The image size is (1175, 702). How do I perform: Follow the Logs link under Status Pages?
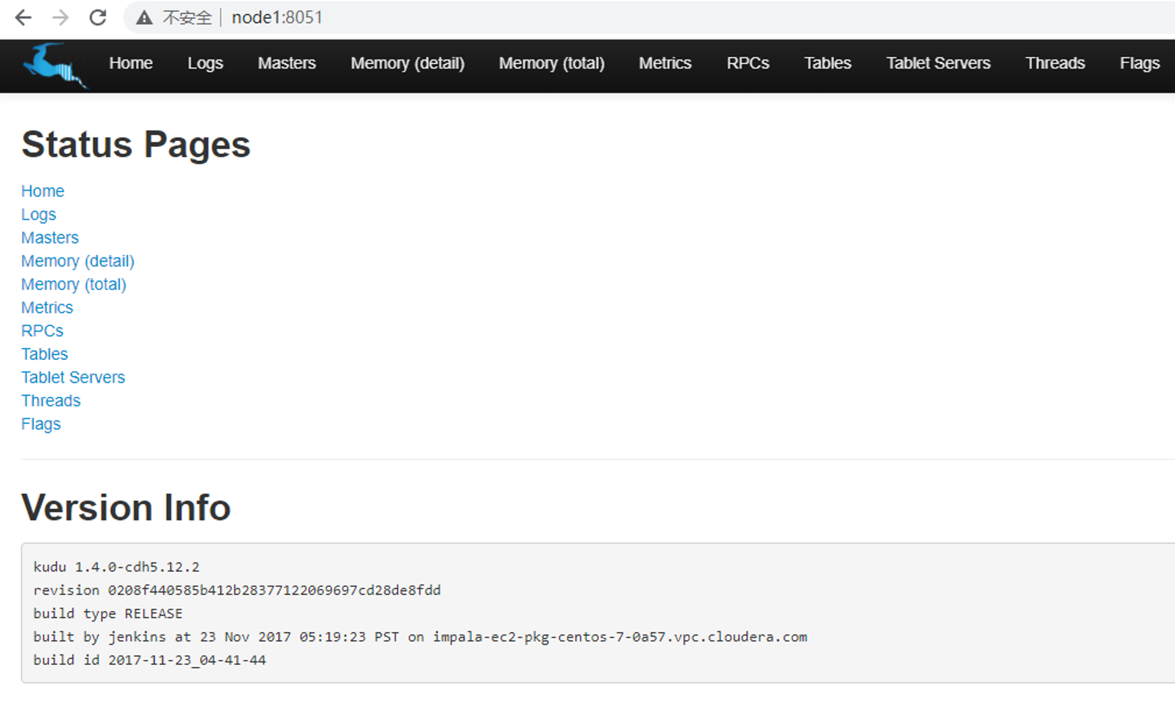(x=39, y=214)
